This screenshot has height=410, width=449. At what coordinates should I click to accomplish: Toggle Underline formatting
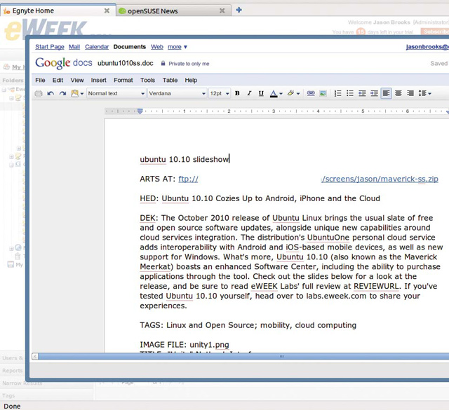click(x=261, y=93)
